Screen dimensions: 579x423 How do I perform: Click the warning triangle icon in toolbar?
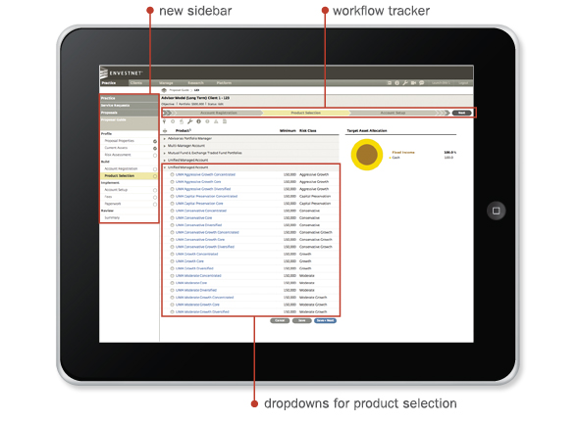(216, 121)
